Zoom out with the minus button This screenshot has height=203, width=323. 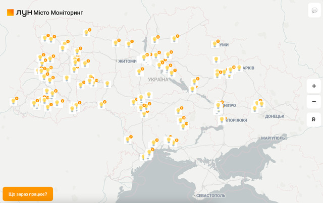(314, 102)
